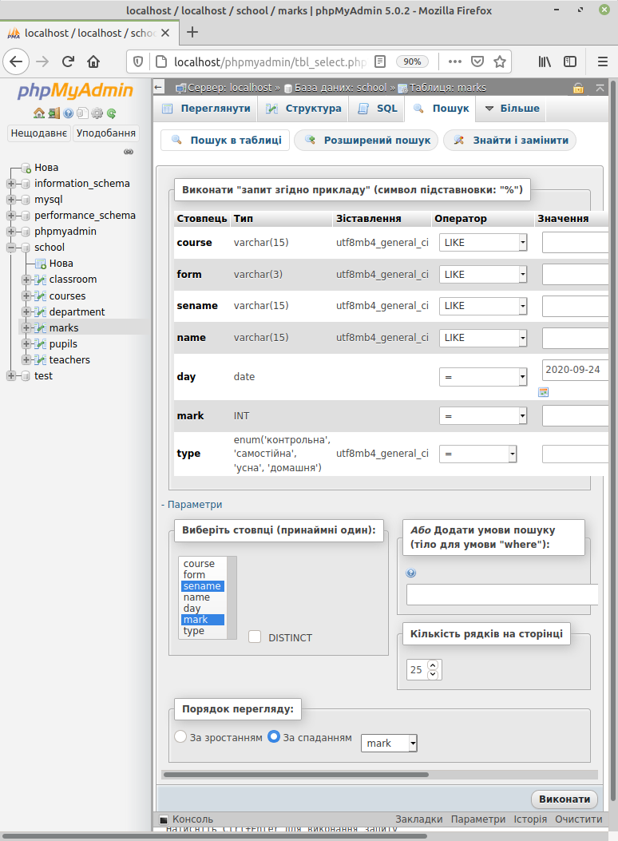Viewport: 618px width, 841px height.
Task: Click the phpMyAdmin home icon
Action: [39, 113]
